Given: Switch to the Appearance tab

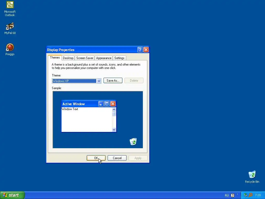Looking at the screenshot, I should pyautogui.click(x=104, y=58).
